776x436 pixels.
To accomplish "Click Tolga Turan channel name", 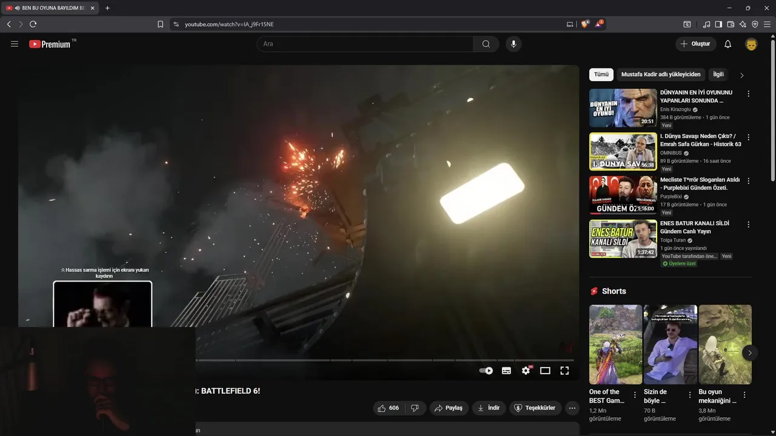I will [674, 240].
